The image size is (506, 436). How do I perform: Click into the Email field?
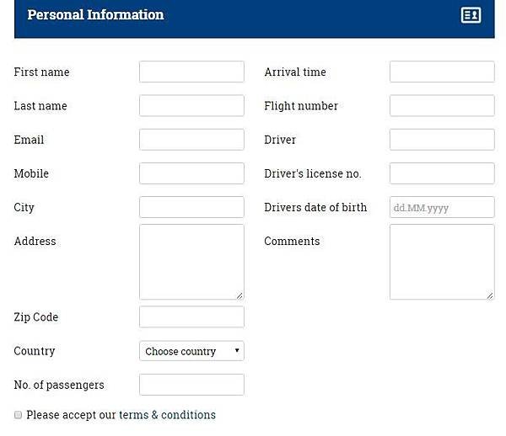pos(191,140)
